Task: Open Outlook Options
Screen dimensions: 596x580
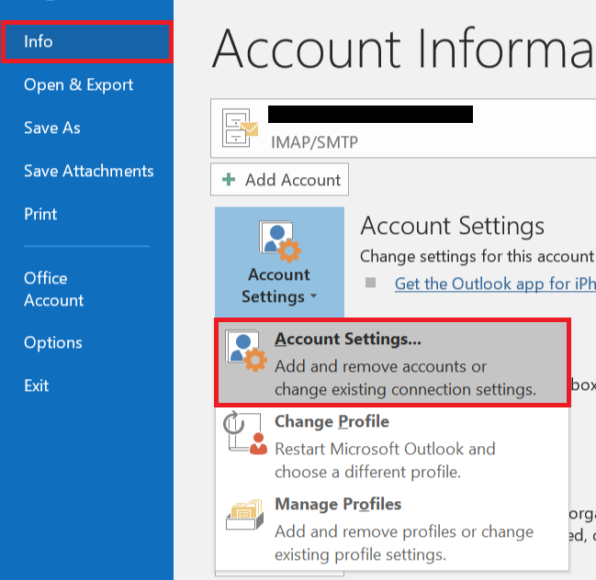Action: pyautogui.click(x=53, y=342)
